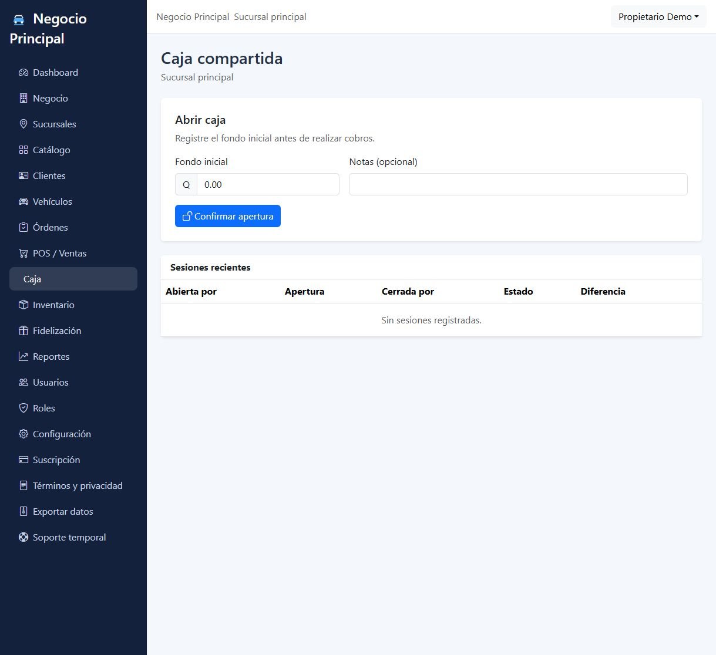Click the Órdenes clipboard icon
The image size is (716, 655).
pos(23,228)
